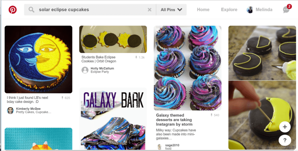
Task: Click Melinda's profile avatar
Action: click(250, 10)
